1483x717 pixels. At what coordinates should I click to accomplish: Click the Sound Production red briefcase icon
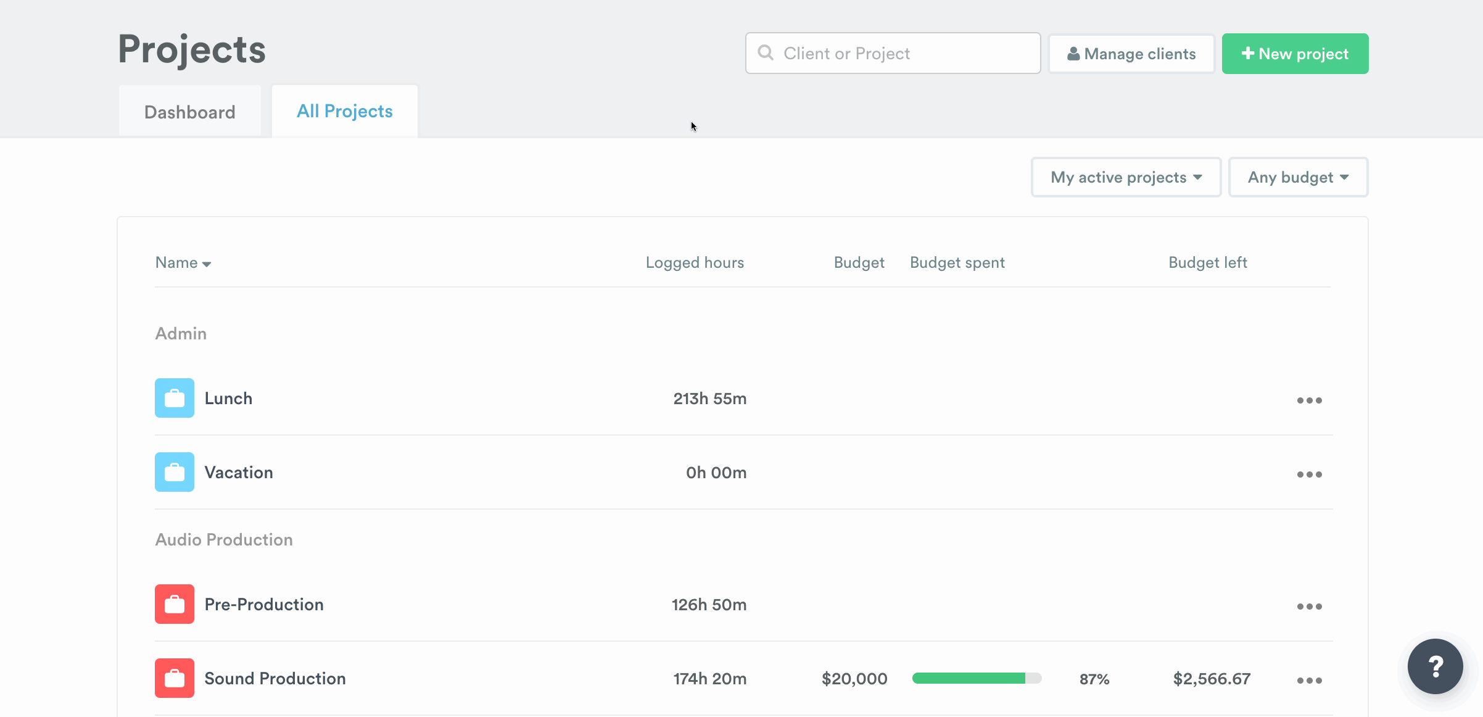[175, 678]
